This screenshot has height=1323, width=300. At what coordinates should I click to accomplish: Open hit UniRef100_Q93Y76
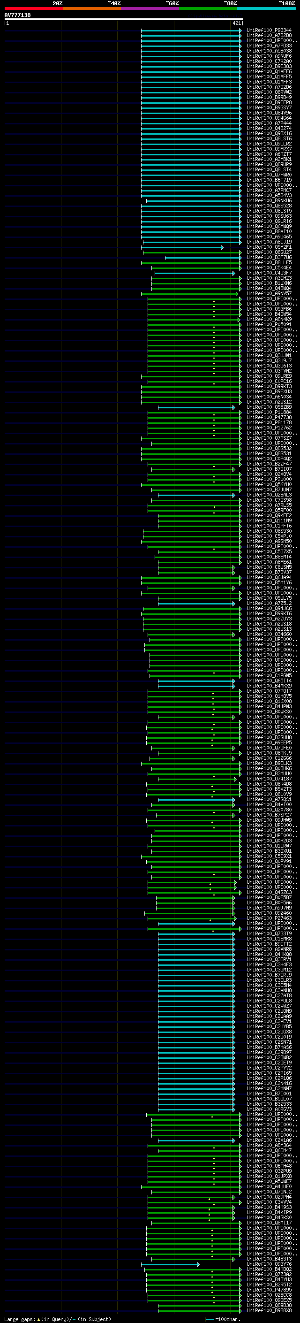[269, 1264]
